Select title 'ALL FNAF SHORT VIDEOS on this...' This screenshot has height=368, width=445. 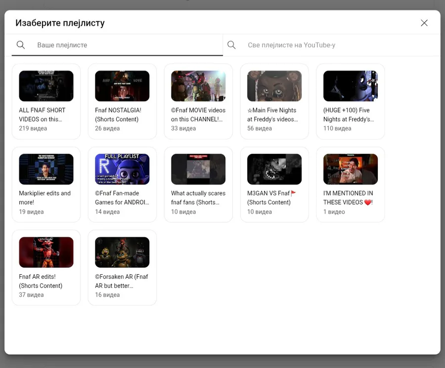pos(42,114)
